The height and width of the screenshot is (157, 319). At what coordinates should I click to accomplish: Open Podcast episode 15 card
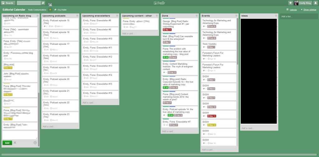[x=60, y=24]
